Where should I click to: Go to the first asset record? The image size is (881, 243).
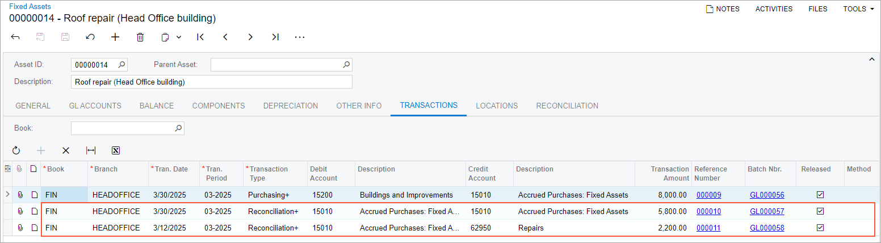[200, 37]
